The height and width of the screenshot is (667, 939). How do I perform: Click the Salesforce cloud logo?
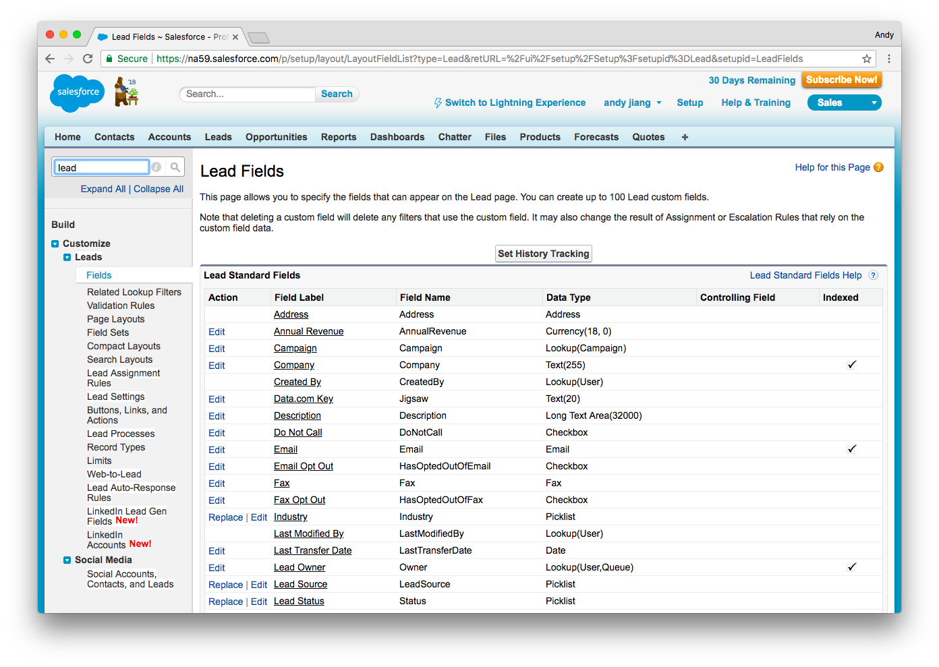(x=78, y=92)
